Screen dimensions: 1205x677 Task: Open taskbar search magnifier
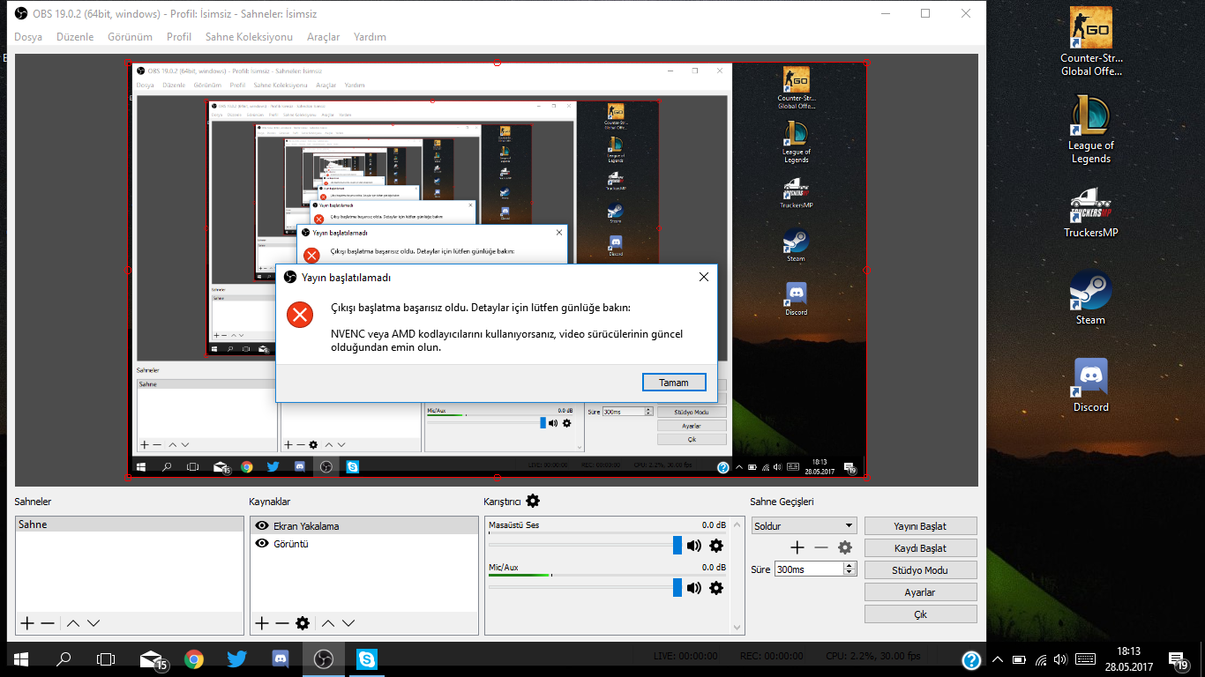coord(64,658)
